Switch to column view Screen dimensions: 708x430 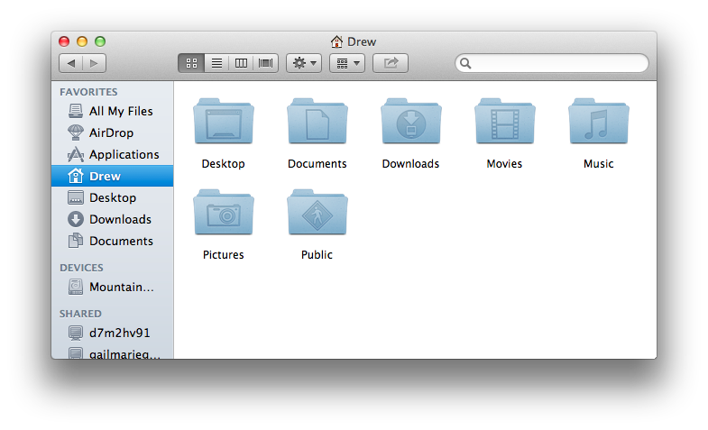click(x=241, y=63)
